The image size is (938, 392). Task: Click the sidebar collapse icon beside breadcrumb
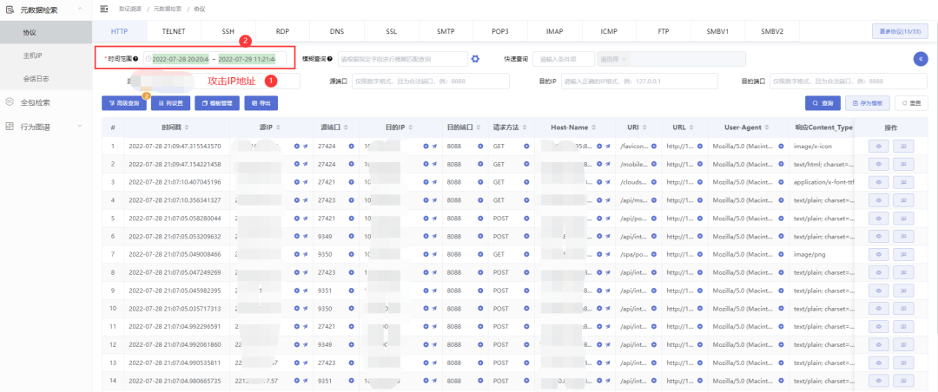[104, 9]
